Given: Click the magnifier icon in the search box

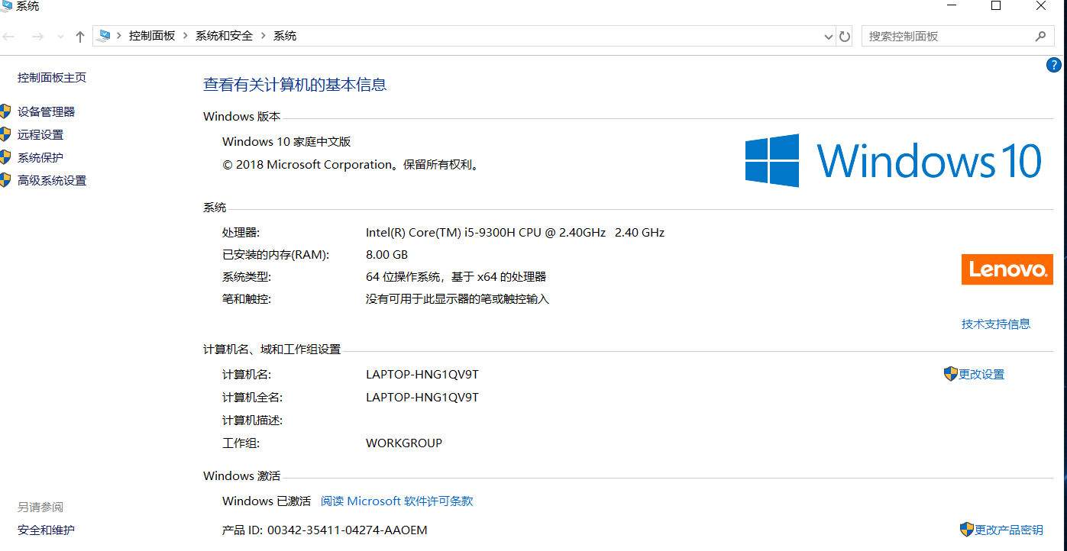Looking at the screenshot, I should 1040,36.
